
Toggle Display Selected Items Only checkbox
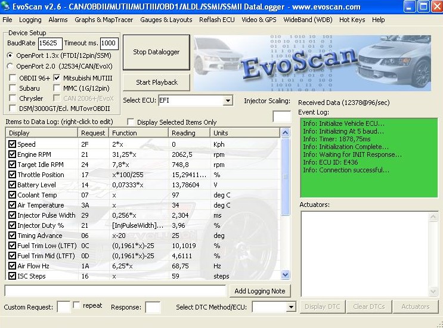pyautogui.click(x=131, y=122)
